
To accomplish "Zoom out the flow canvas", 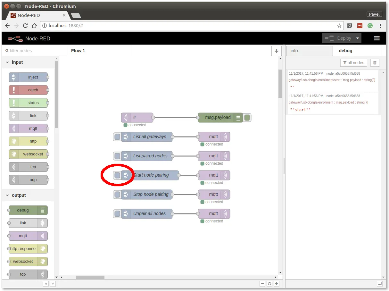I will [262, 284].
